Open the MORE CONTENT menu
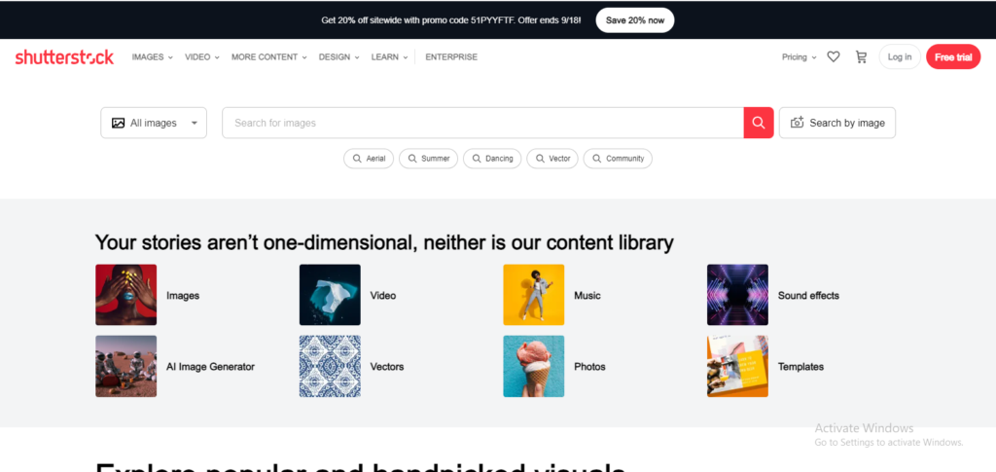 (x=269, y=57)
